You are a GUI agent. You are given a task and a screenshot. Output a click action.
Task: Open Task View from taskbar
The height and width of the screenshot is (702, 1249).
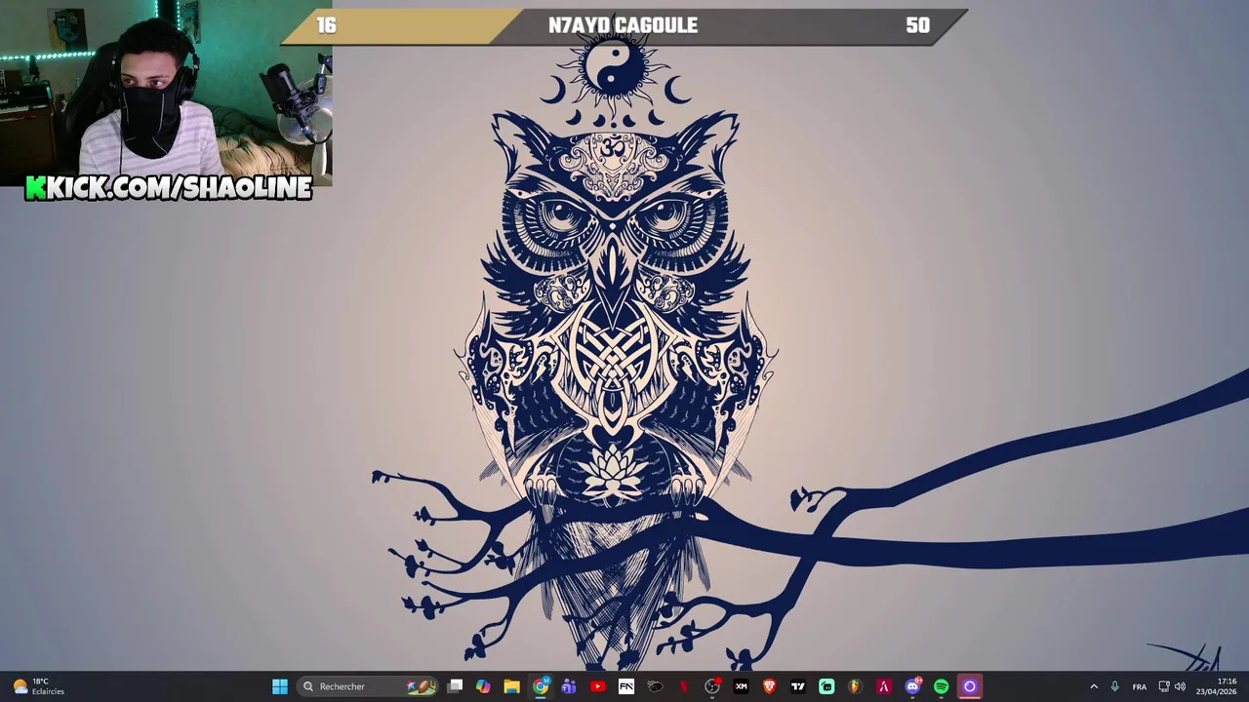pyautogui.click(x=455, y=686)
